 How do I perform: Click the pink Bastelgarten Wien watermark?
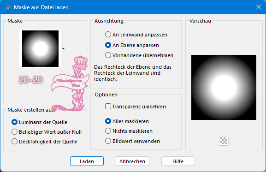point(70,83)
